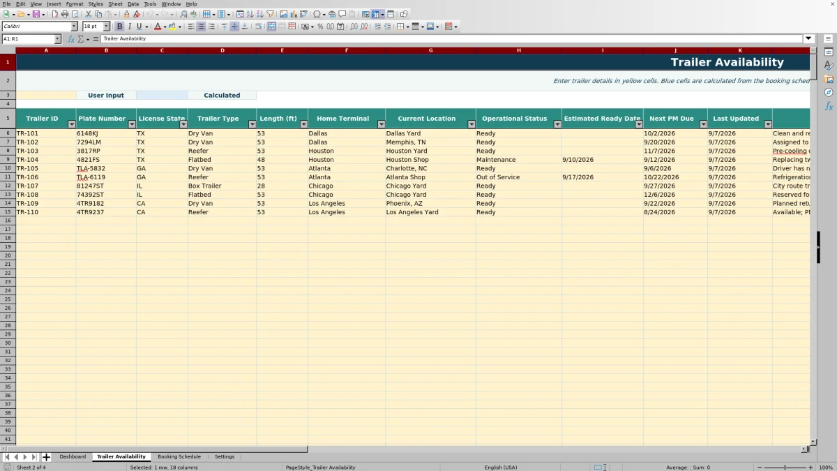Open the Trailer Type filter dropdown
The height and width of the screenshot is (471, 837).
coord(252,124)
